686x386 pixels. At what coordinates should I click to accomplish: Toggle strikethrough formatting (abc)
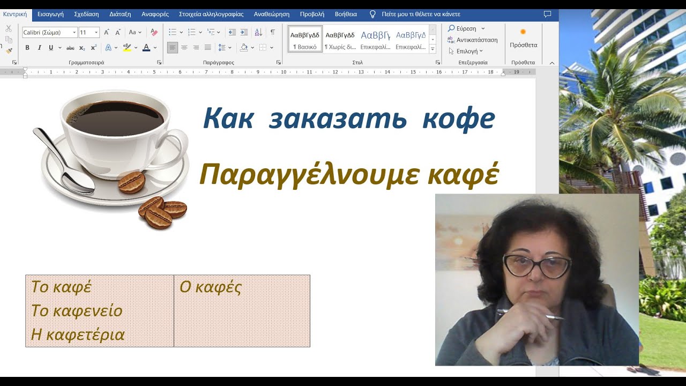[x=70, y=48]
